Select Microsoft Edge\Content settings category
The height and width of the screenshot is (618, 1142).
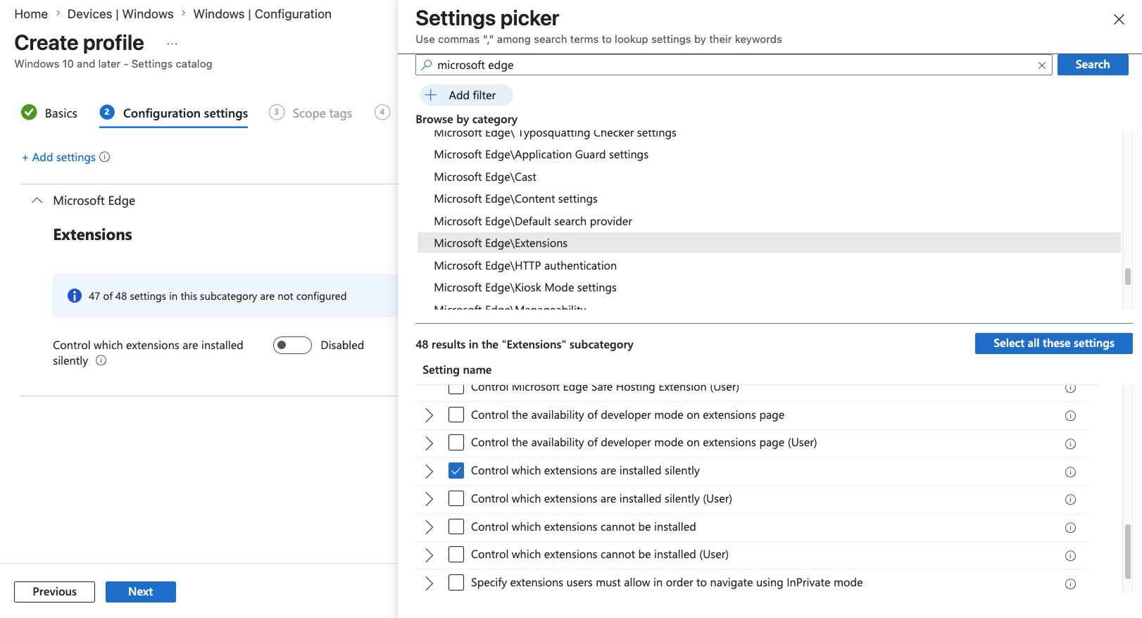pos(769,199)
